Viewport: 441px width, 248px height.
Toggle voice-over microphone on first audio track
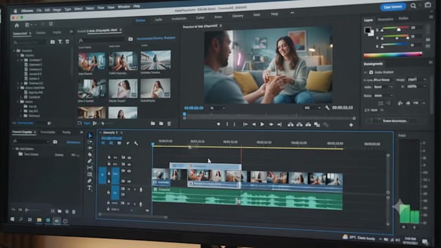tap(141, 190)
